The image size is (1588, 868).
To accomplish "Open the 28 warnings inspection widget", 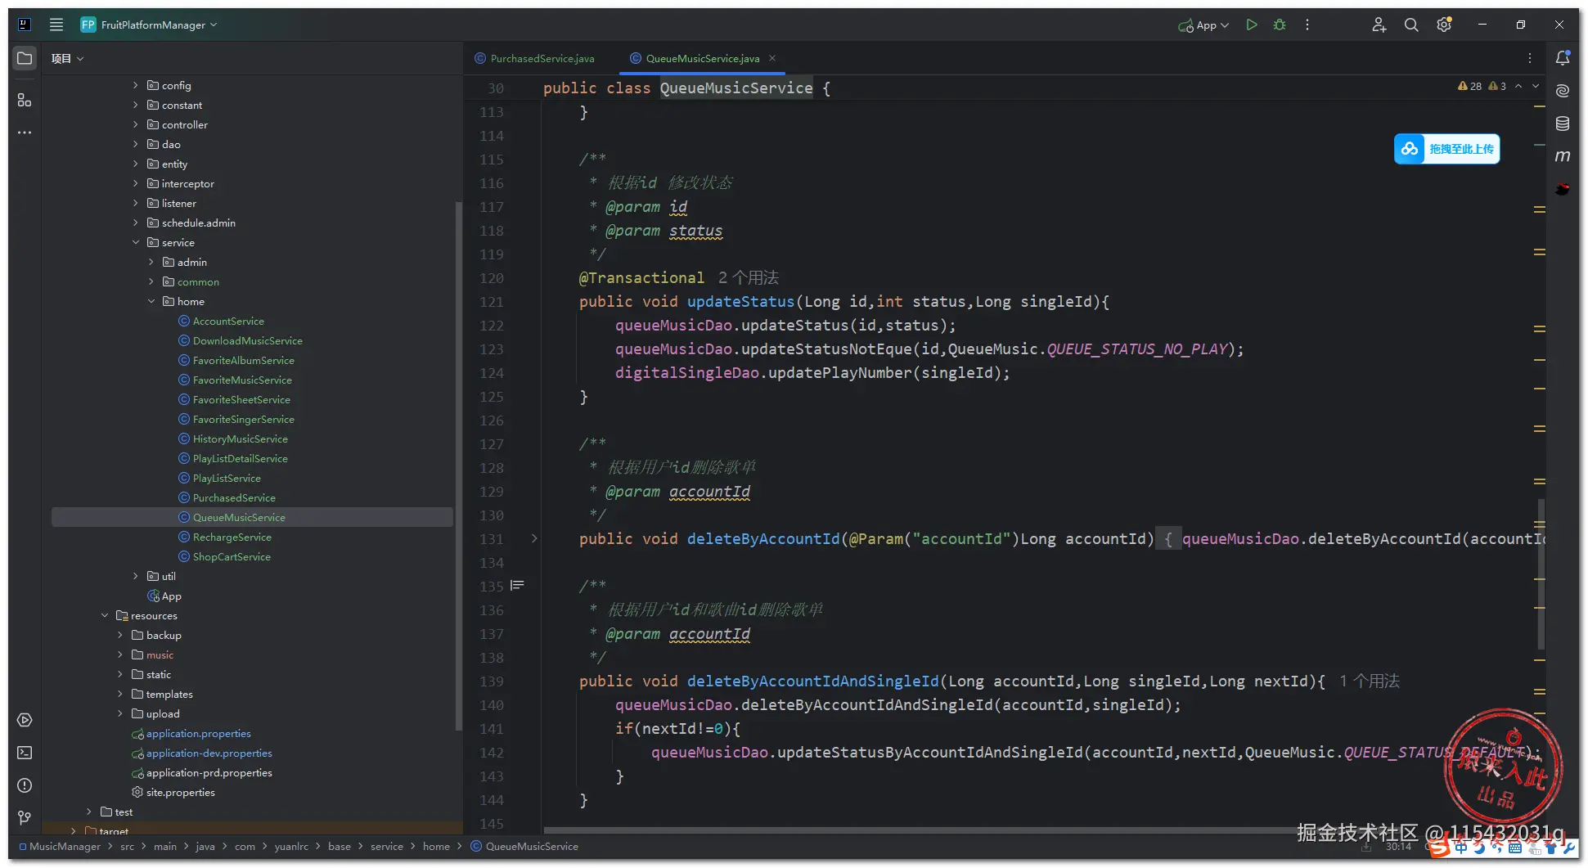I will [1470, 86].
